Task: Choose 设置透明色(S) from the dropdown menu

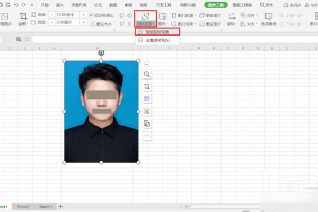Action: point(157,40)
